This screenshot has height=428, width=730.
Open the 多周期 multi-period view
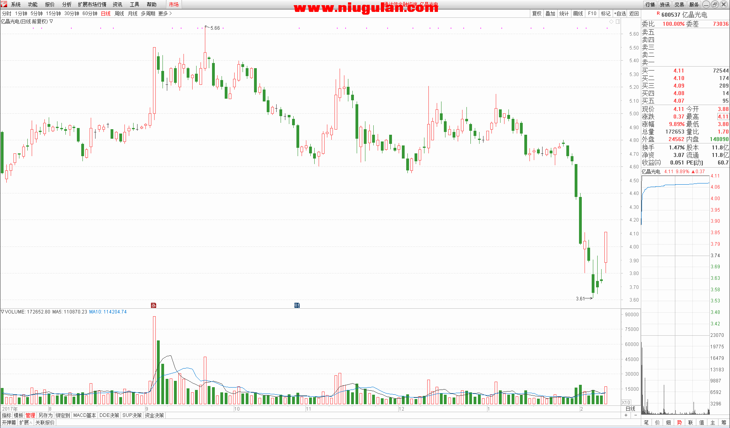[148, 13]
